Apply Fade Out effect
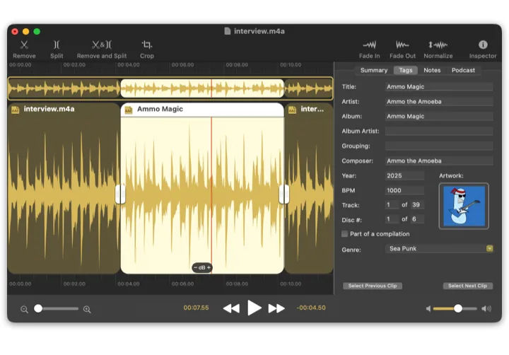The height and width of the screenshot is (355, 509). tap(402, 49)
